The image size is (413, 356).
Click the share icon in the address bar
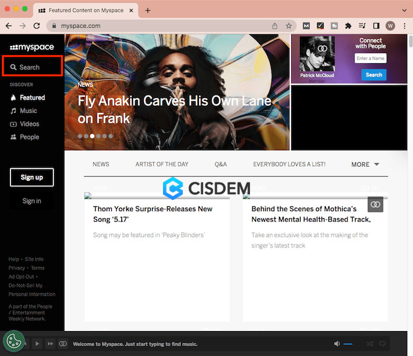275,26
